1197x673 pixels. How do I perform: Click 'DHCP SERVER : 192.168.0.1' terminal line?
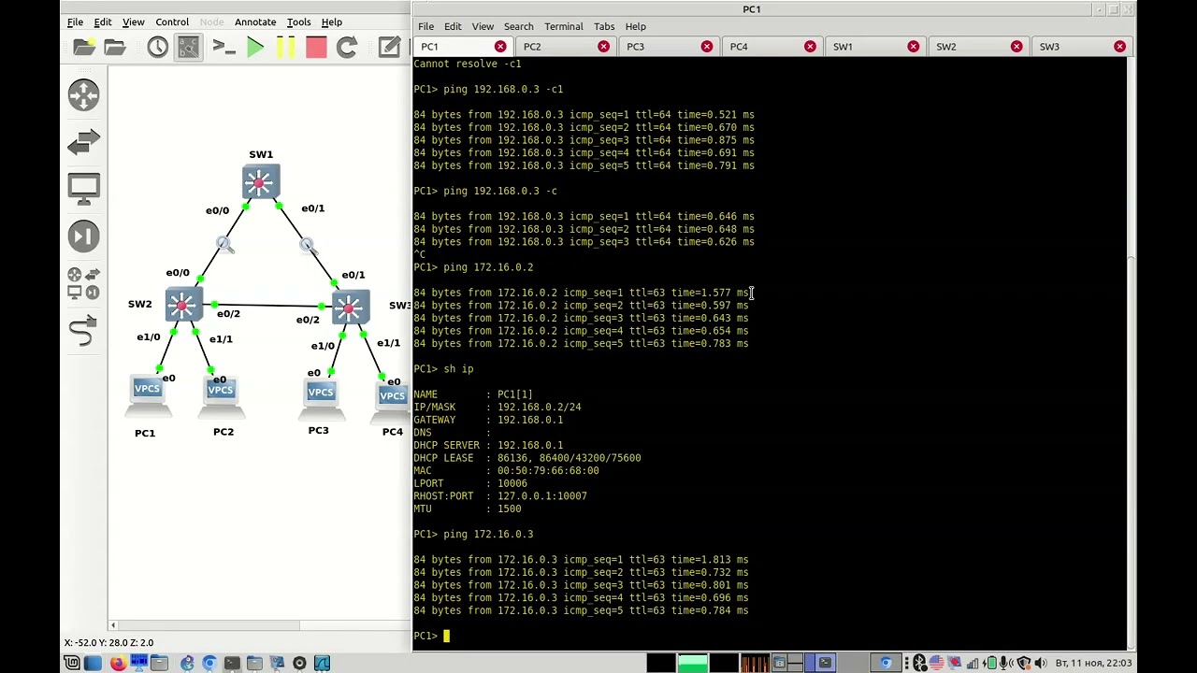(488, 446)
